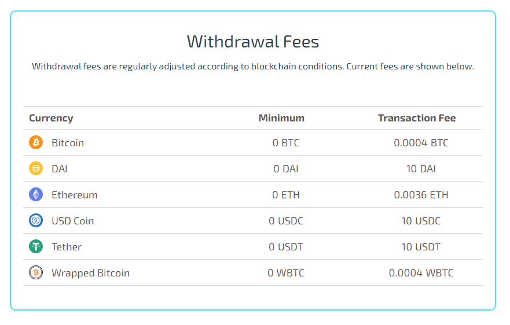
Task: Select the Minimum column header
Action: [x=281, y=118]
